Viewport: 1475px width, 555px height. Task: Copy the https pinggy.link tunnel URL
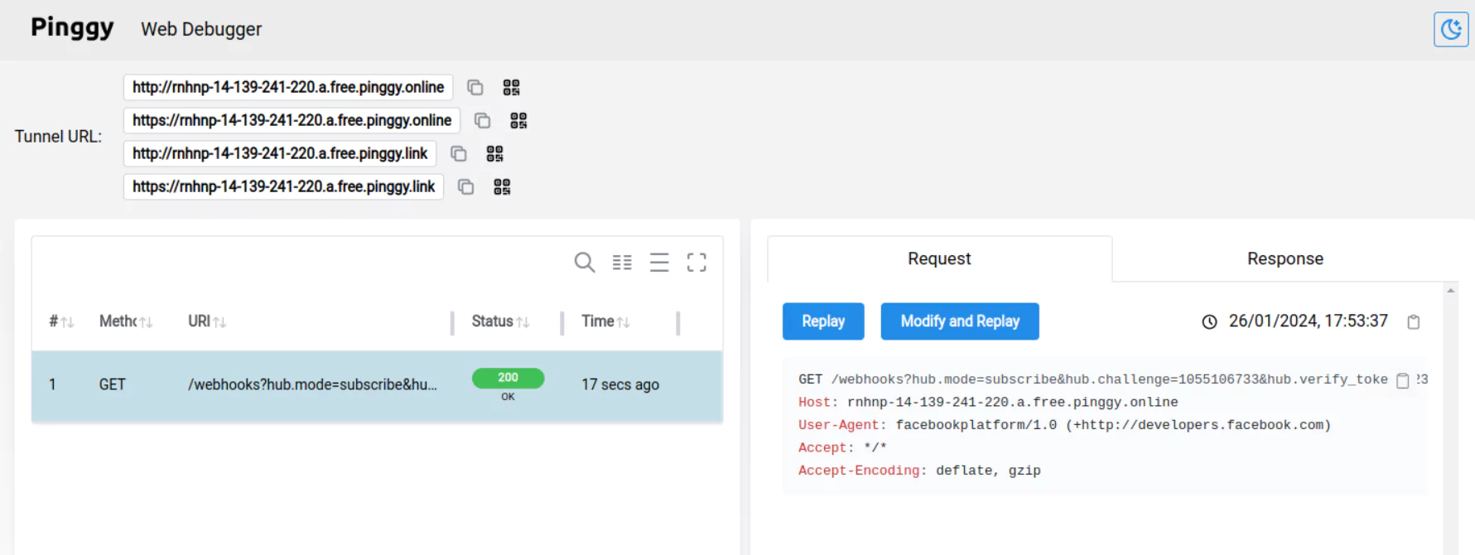click(x=465, y=186)
